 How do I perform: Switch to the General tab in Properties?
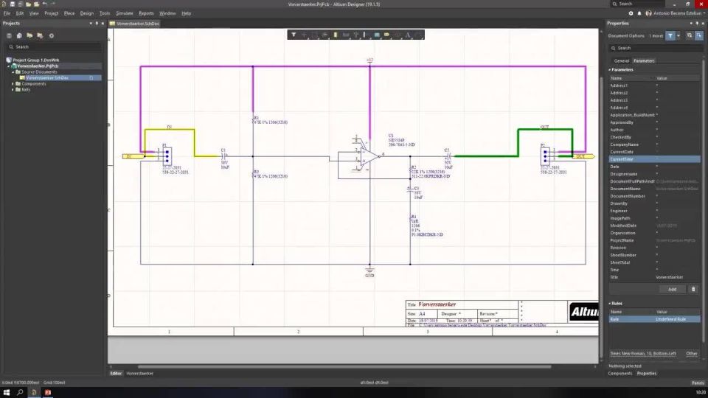[621, 60]
